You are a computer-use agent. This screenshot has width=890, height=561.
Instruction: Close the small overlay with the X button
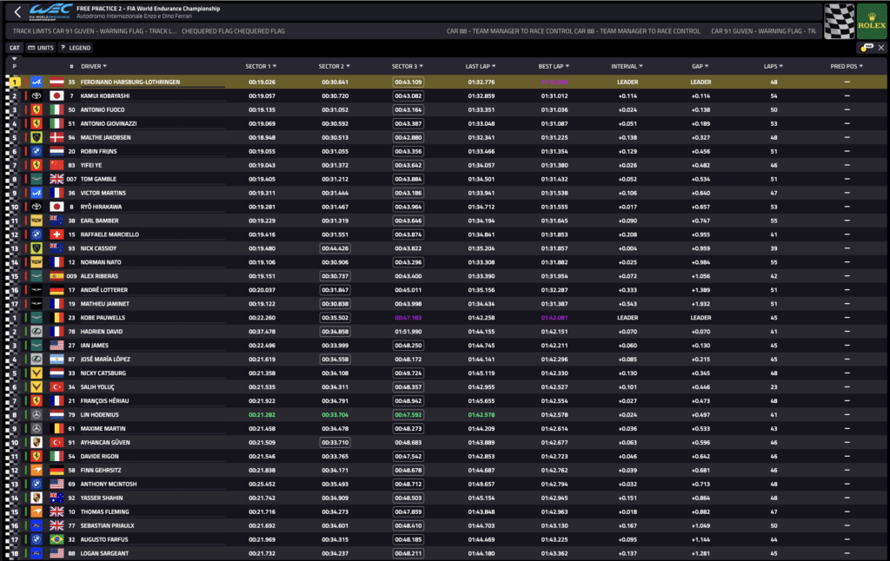point(880,48)
